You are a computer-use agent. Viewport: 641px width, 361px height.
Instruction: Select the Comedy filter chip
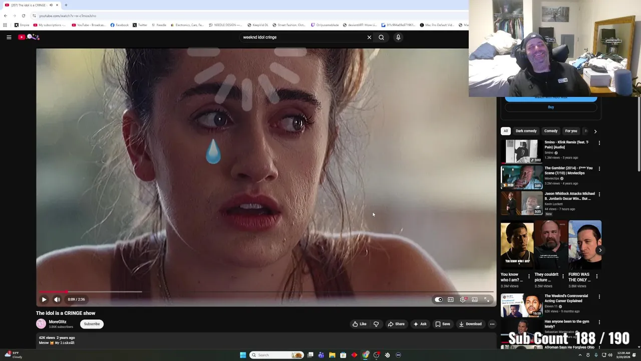pyautogui.click(x=551, y=131)
